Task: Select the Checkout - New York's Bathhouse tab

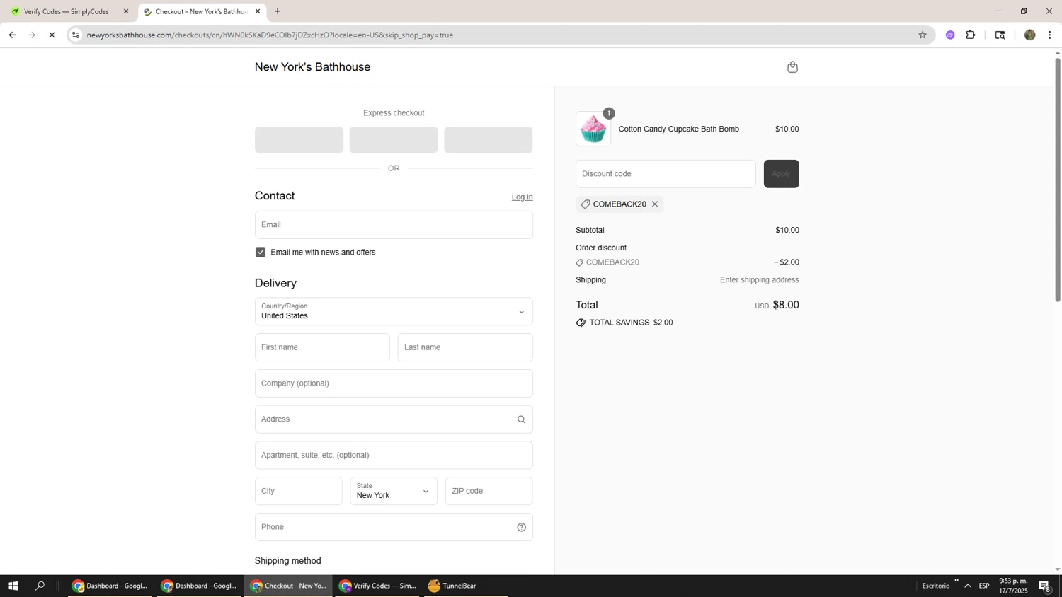Action: click(x=201, y=11)
